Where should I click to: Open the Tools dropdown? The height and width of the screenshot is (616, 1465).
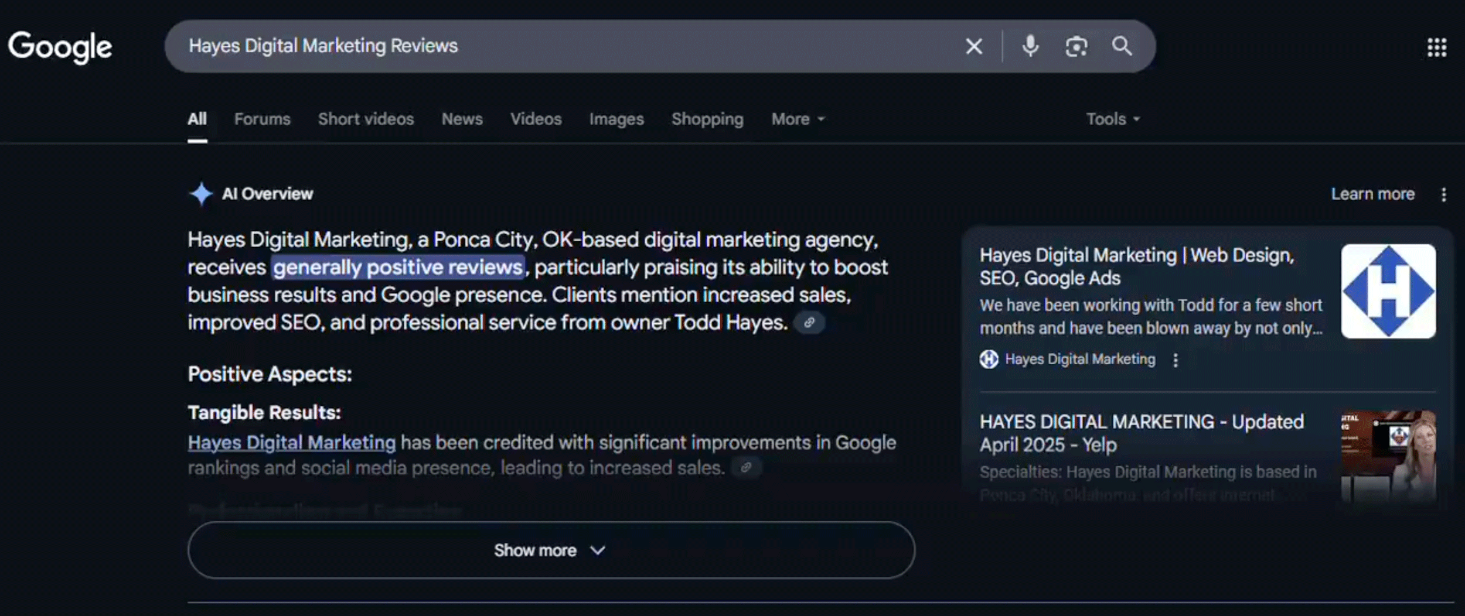click(x=1112, y=119)
